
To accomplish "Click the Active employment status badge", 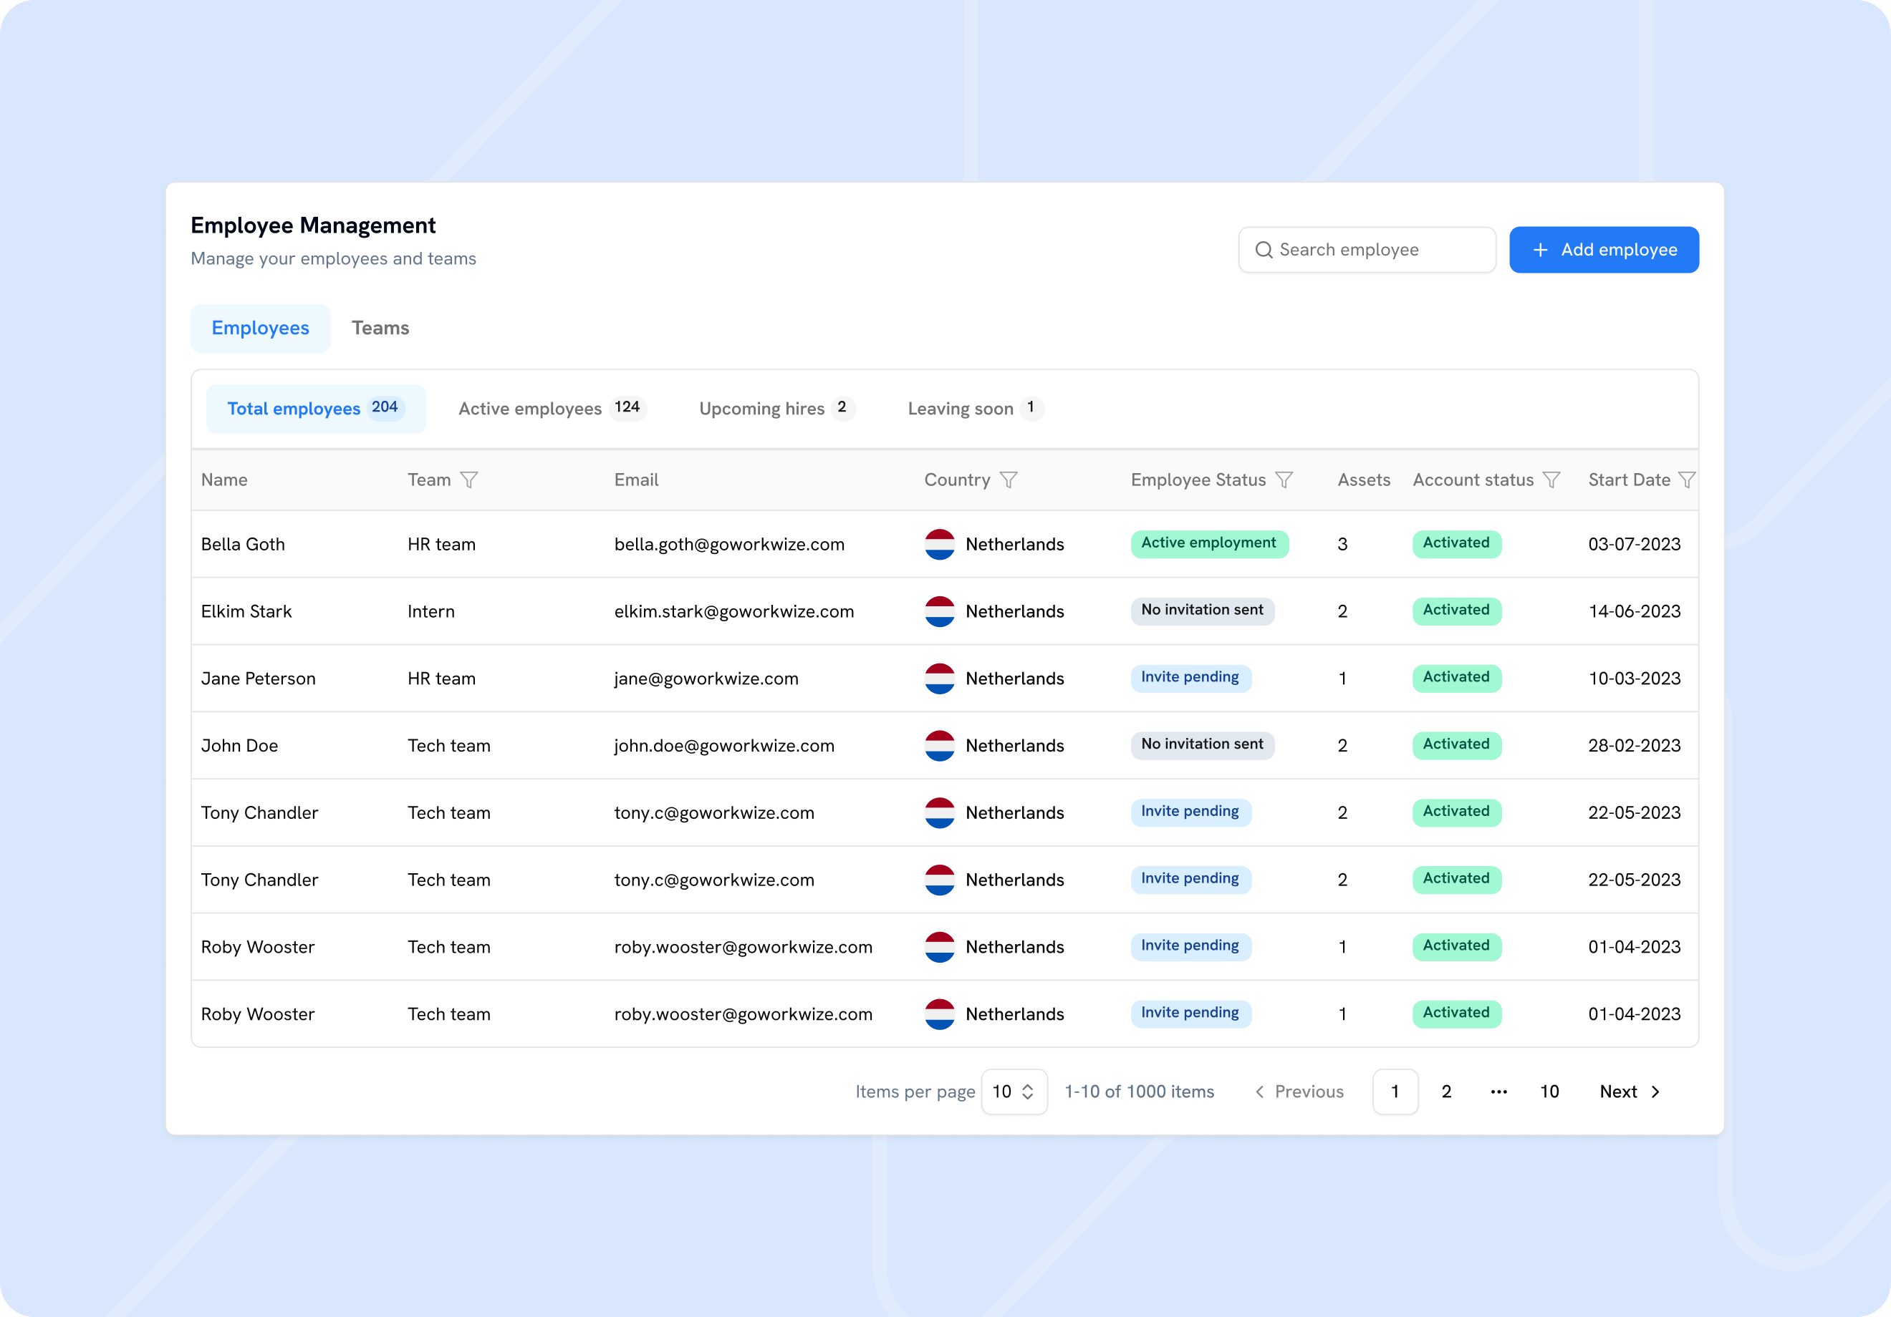I will point(1209,543).
